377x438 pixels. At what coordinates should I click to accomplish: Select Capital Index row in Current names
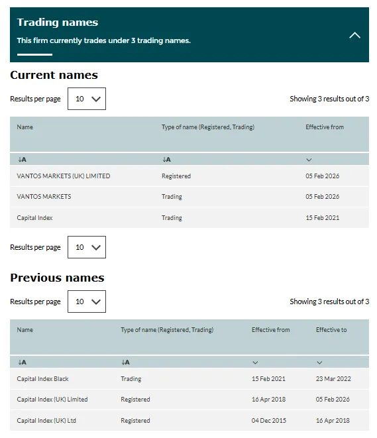189,217
